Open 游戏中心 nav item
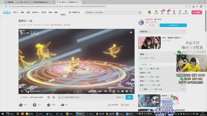This screenshot has height=116, width=207. pyautogui.click(x=35, y=12)
